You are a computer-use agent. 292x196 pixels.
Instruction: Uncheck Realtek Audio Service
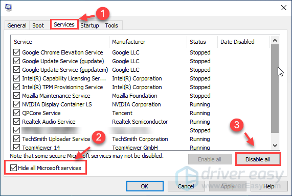(16, 122)
